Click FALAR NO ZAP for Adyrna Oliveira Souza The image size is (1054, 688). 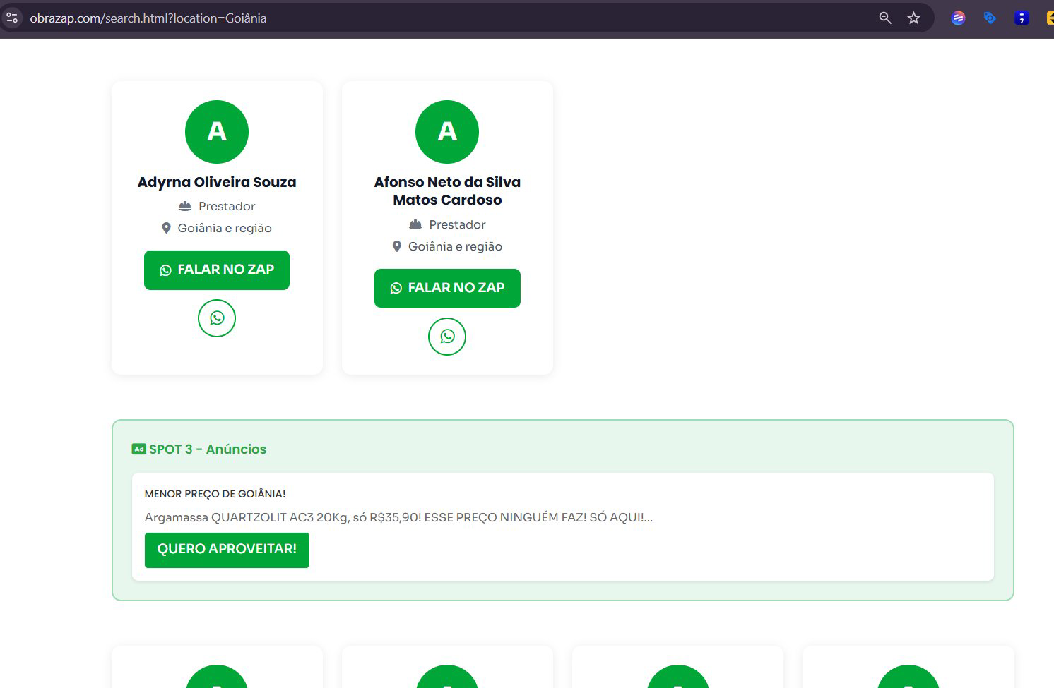217,270
